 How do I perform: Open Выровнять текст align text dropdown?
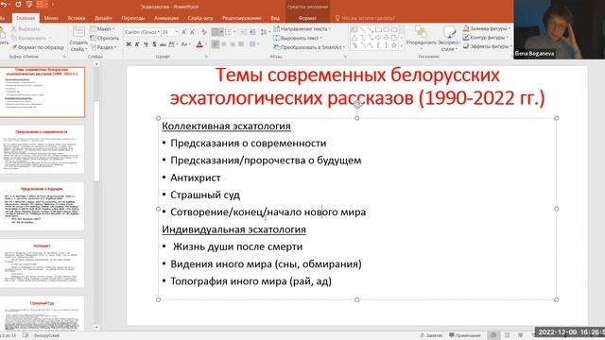pos(298,38)
